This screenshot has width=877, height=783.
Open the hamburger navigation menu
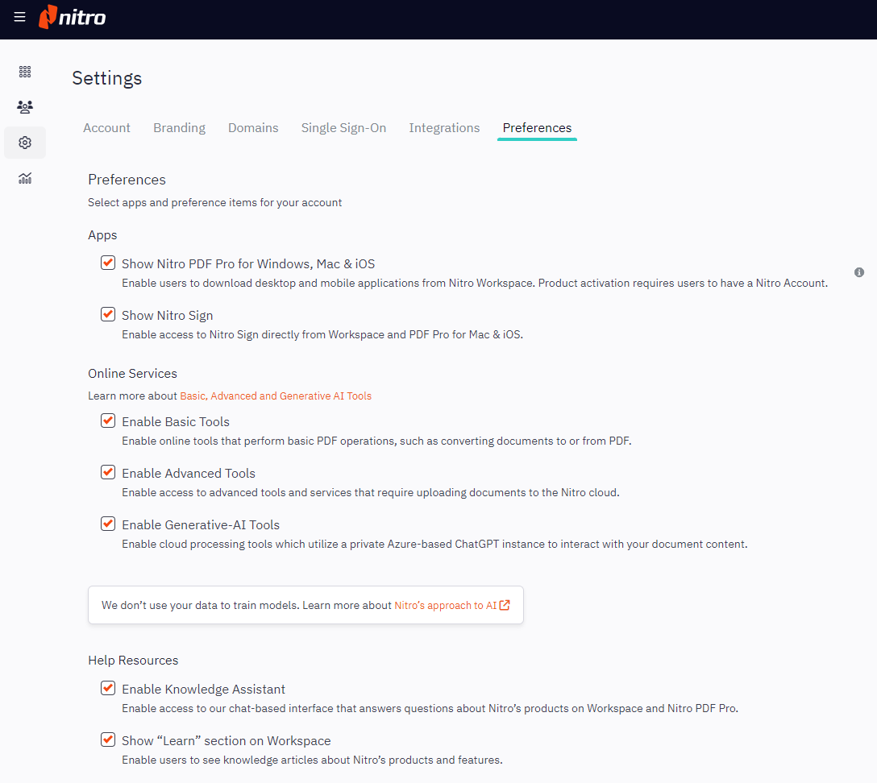coord(19,17)
